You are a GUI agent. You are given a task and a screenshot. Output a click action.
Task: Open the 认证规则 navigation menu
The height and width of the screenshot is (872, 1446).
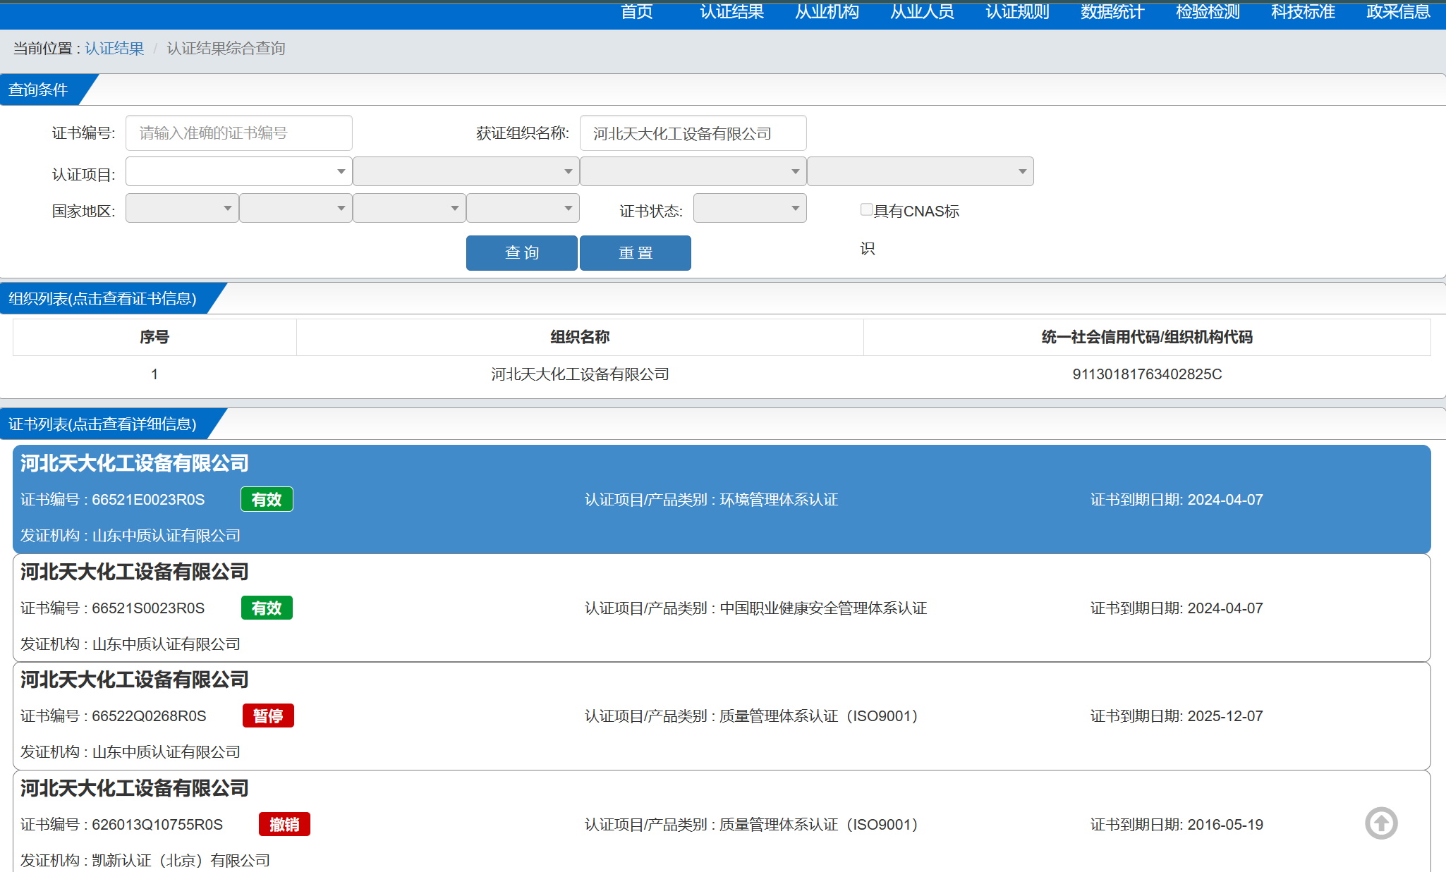[x=1018, y=12]
